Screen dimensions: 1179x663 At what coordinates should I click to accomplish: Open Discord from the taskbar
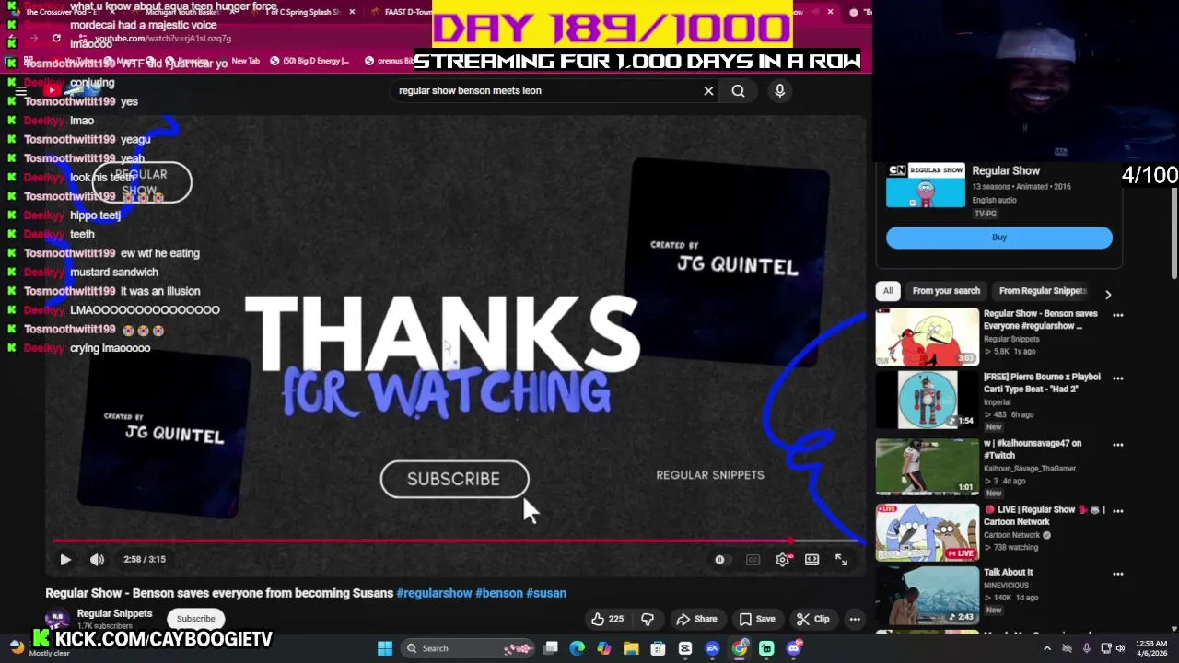tap(794, 648)
